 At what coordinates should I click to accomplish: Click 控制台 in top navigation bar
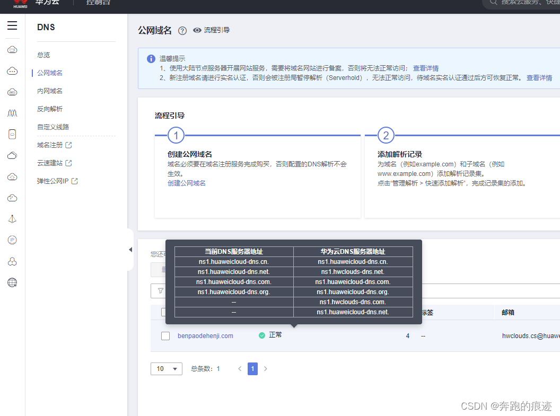pyautogui.click(x=98, y=2)
